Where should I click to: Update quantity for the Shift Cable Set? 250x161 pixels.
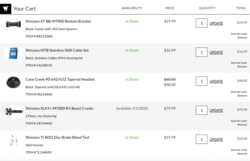(216, 52)
